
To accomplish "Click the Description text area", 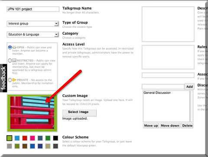I will click(168, 24).
